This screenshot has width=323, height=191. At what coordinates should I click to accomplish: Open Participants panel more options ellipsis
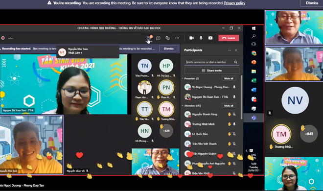230,50
